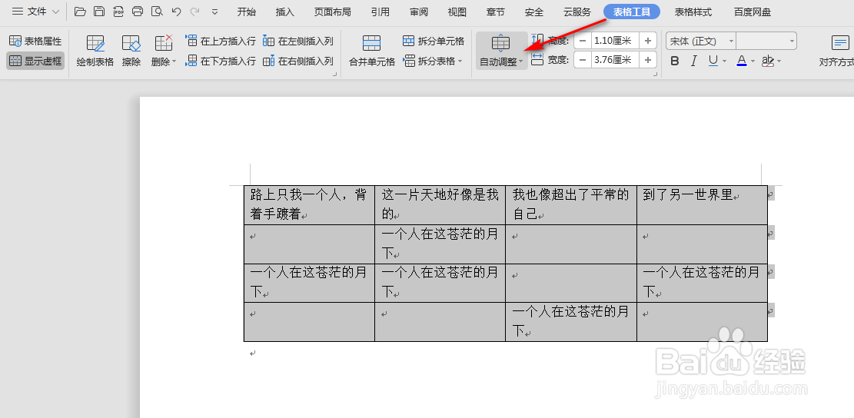Toggle underline formatting

(x=713, y=61)
